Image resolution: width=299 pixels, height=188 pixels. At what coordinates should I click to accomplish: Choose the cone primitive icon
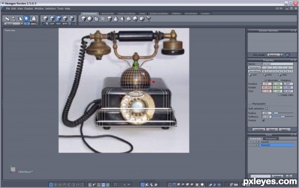coord(116,19)
